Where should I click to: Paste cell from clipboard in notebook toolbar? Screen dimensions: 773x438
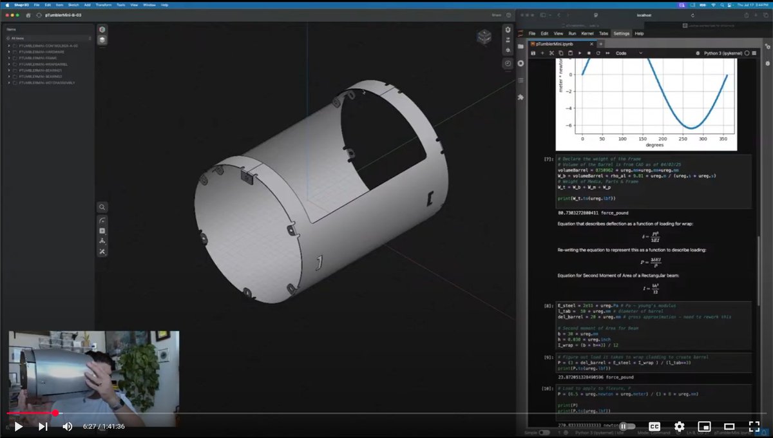point(569,53)
